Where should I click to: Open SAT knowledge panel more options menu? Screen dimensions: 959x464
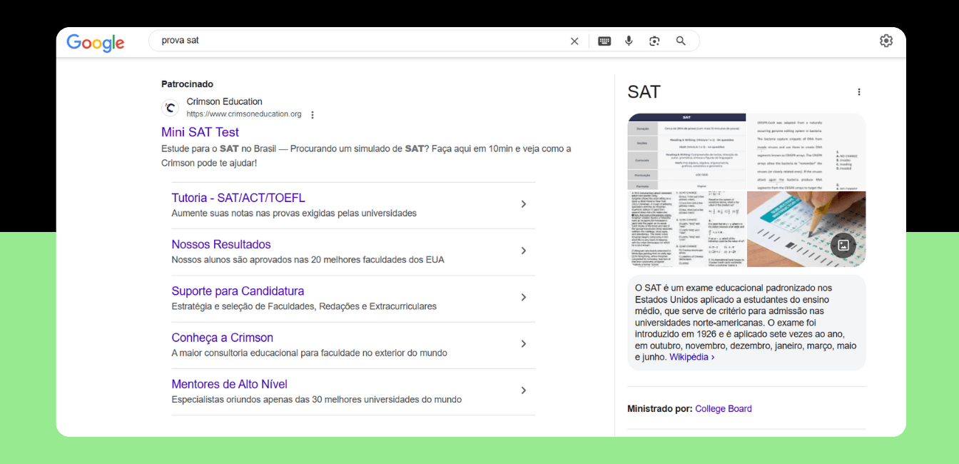tap(858, 92)
